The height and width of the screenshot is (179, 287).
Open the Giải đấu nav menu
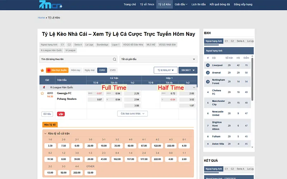[x=182, y=4]
